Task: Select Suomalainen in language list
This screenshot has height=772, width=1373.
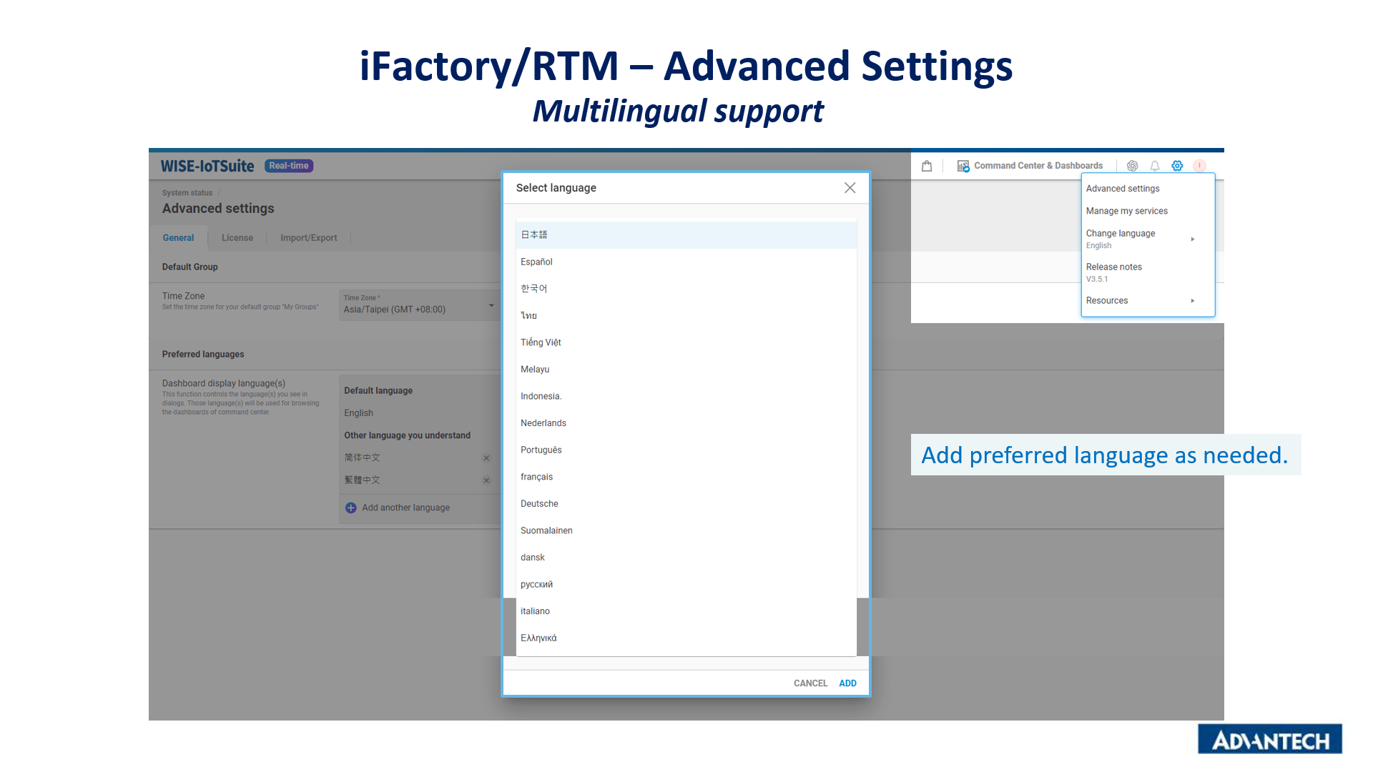Action: [686, 530]
